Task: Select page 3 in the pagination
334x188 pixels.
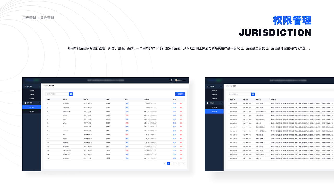Action: (176, 164)
